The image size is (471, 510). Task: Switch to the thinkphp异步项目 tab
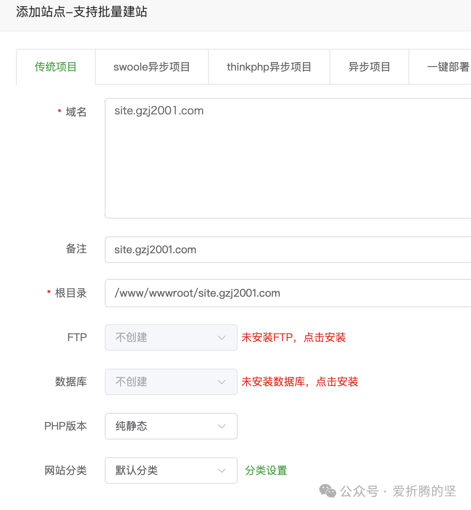tap(269, 67)
